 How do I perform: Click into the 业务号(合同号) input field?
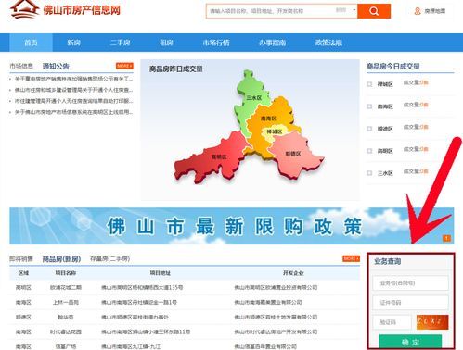pos(410,282)
